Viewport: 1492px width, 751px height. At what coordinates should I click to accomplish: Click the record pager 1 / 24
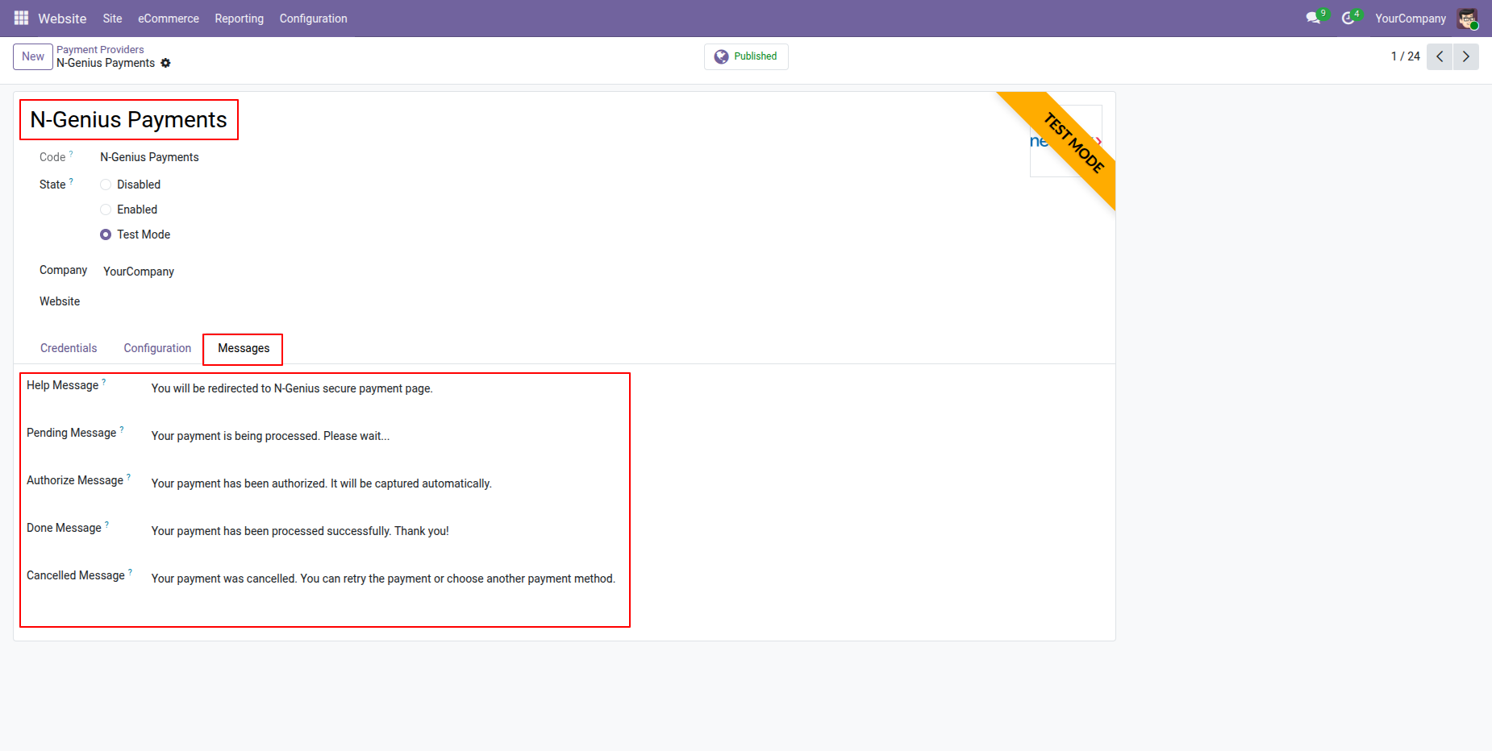(x=1405, y=56)
